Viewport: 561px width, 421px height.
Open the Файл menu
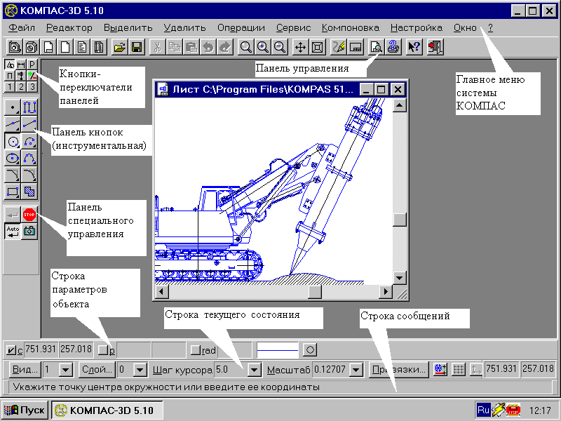22,28
